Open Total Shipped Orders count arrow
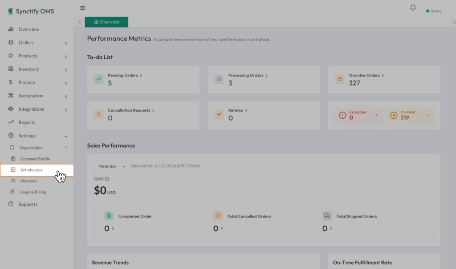This screenshot has height=269, width=456. click(x=331, y=229)
